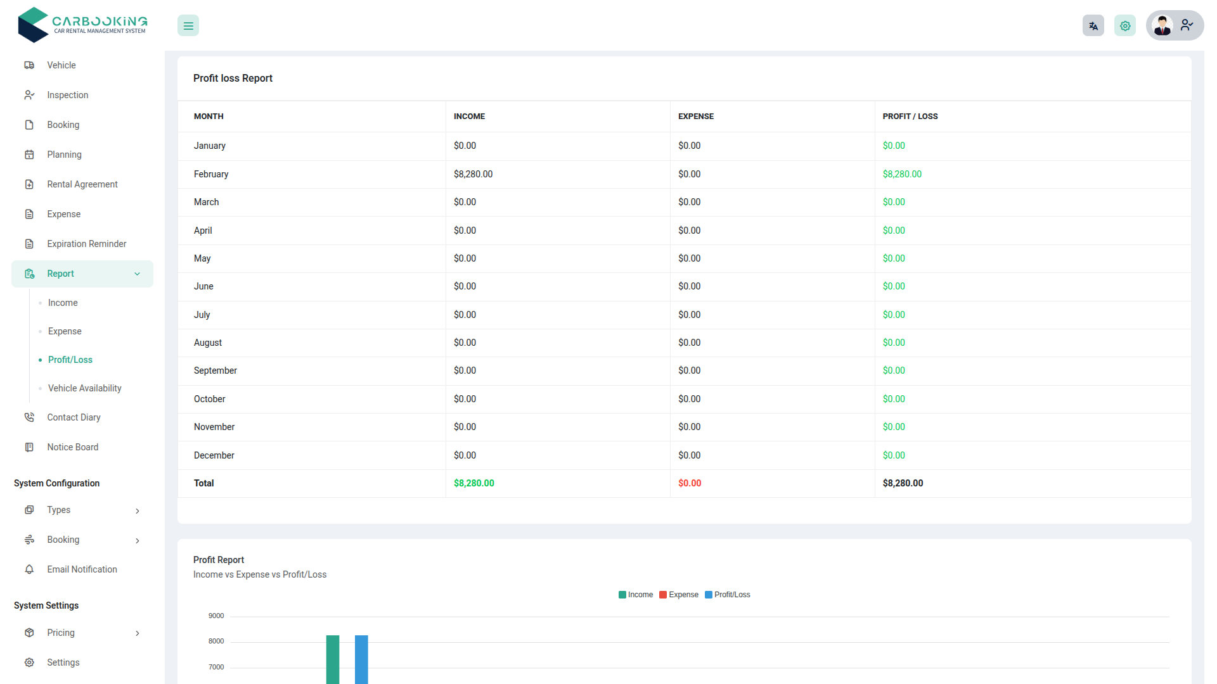The height and width of the screenshot is (684, 1217).
Task: Click the Inspection sidebar icon
Action: tap(29, 95)
